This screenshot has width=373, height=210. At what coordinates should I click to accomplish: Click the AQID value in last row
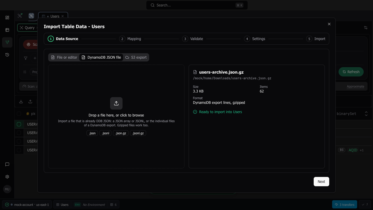coord(353,150)
